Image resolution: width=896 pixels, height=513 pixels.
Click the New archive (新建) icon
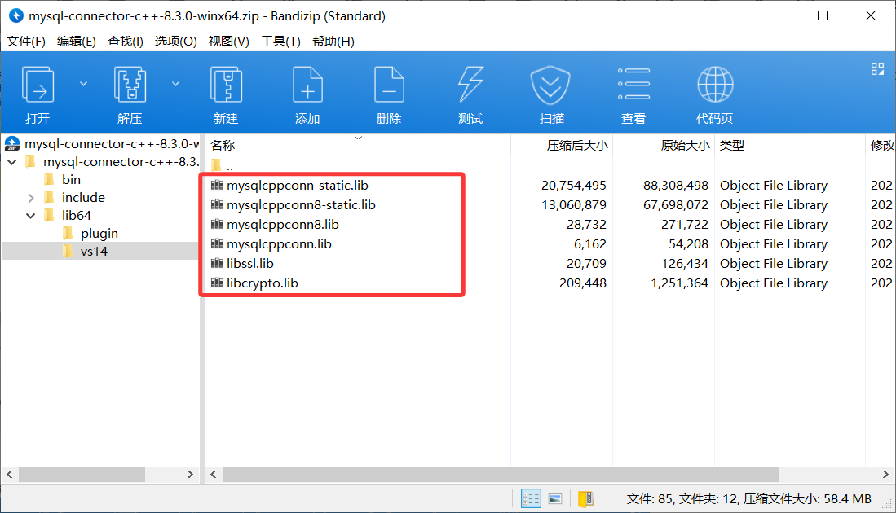coord(226,85)
